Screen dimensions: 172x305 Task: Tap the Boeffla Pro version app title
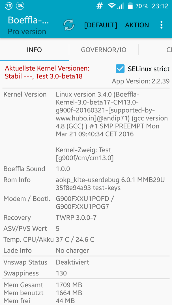(28, 25)
